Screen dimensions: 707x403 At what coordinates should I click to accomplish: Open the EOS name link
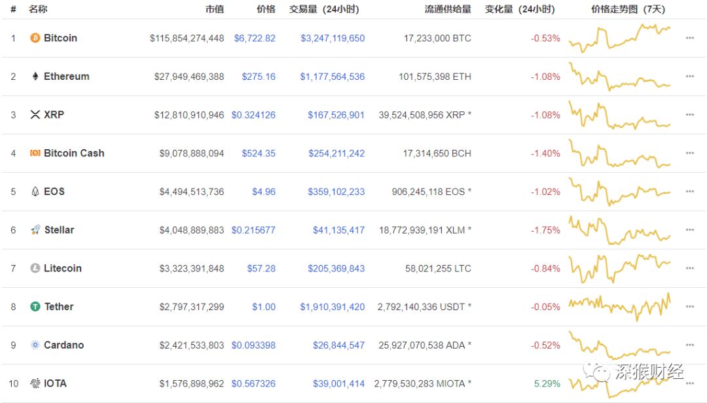tap(54, 191)
